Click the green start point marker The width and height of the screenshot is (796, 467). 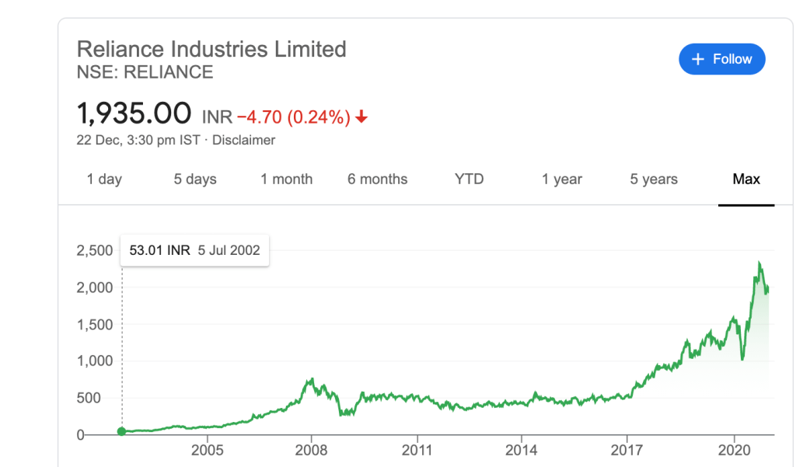pyautogui.click(x=121, y=431)
